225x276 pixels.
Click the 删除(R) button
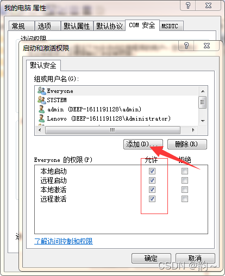(187, 144)
